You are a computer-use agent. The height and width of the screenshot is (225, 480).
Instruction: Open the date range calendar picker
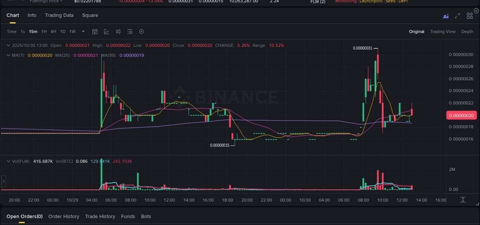click(95, 31)
